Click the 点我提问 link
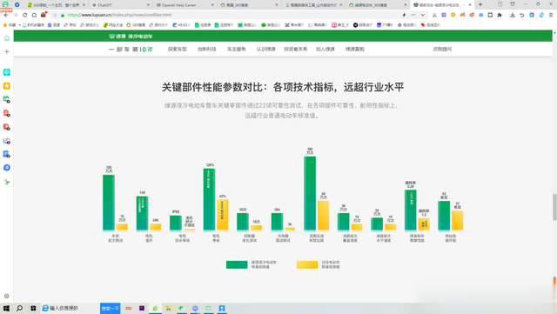 [442, 49]
